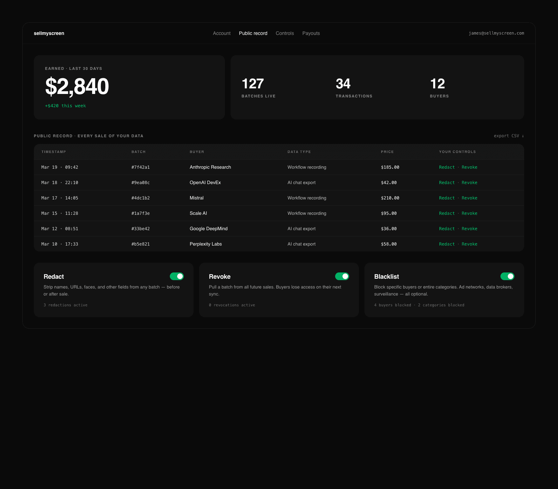
Task: Click the timestamp Mar 17 · 14:05
Action: 60,198
